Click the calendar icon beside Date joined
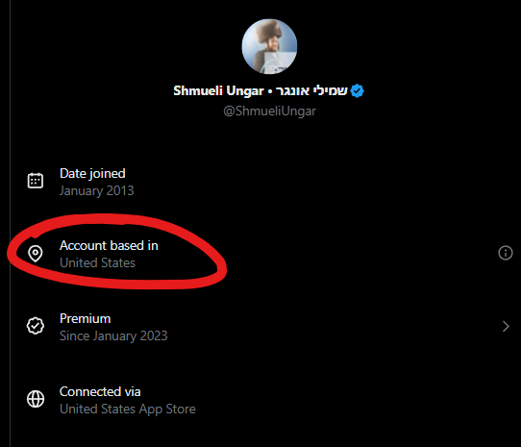Screen dimensions: 521x447 click(x=36, y=181)
